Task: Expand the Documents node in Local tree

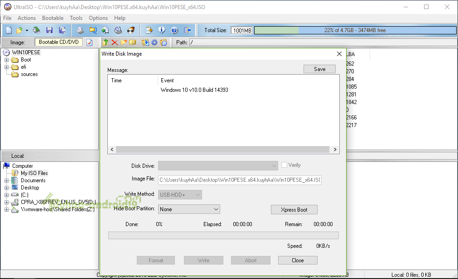Action: coord(6,180)
